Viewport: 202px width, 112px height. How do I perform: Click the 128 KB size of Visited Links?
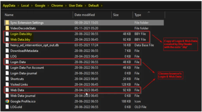coord(126,84)
